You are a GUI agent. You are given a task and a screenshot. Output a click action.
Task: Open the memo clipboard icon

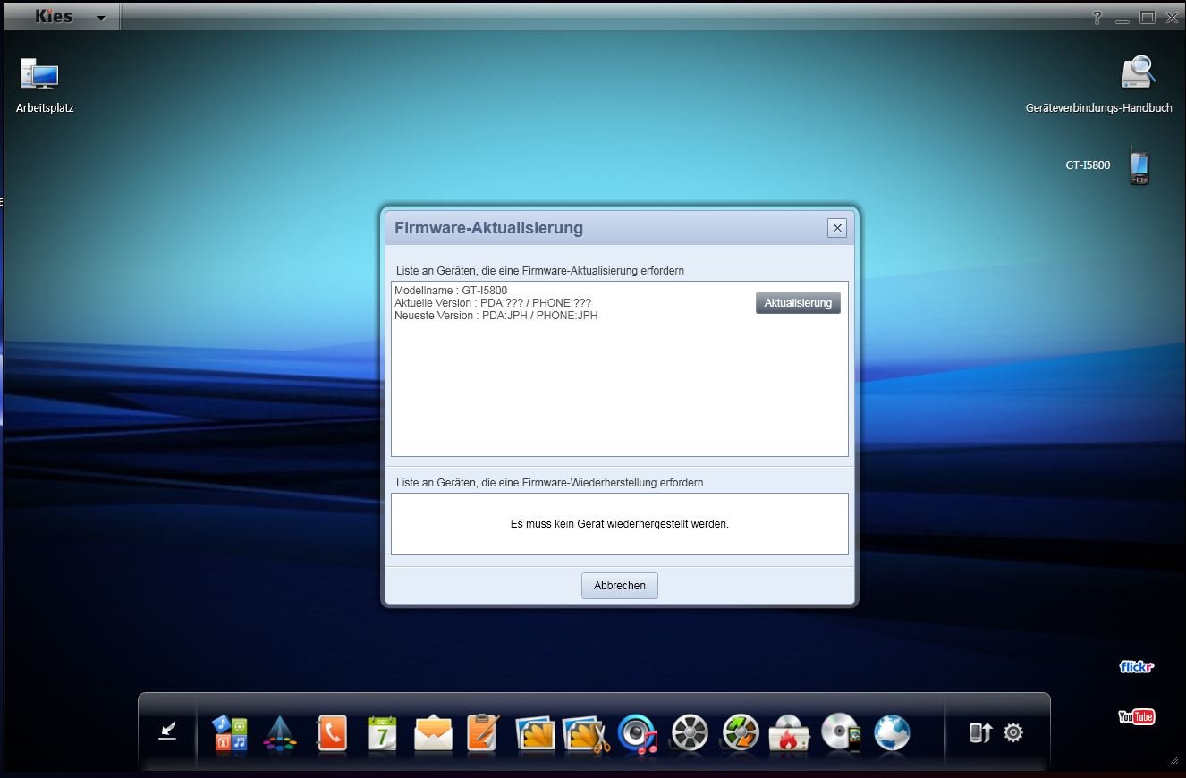click(483, 733)
